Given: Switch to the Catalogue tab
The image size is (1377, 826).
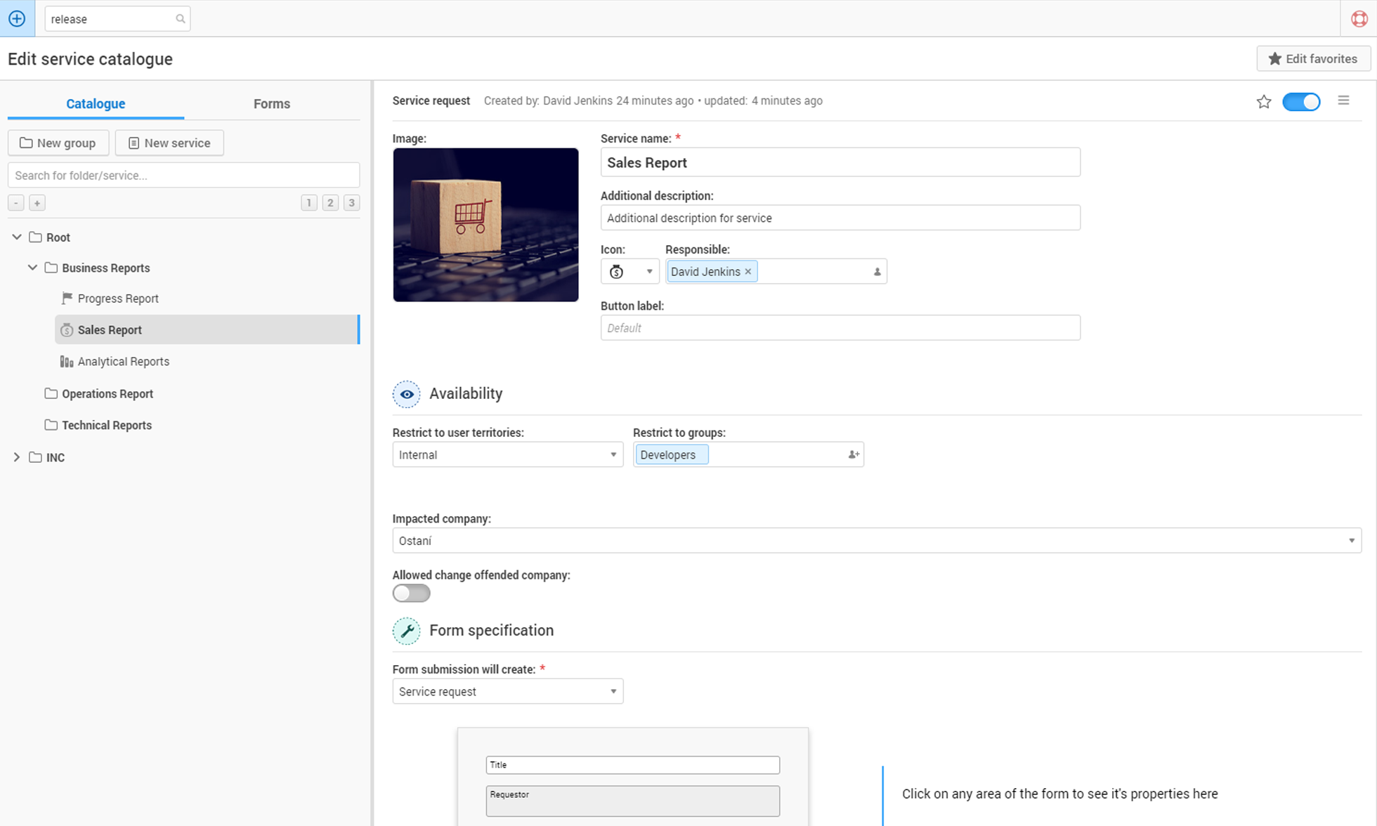Looking at the screenshot, I should click(96, 103).
